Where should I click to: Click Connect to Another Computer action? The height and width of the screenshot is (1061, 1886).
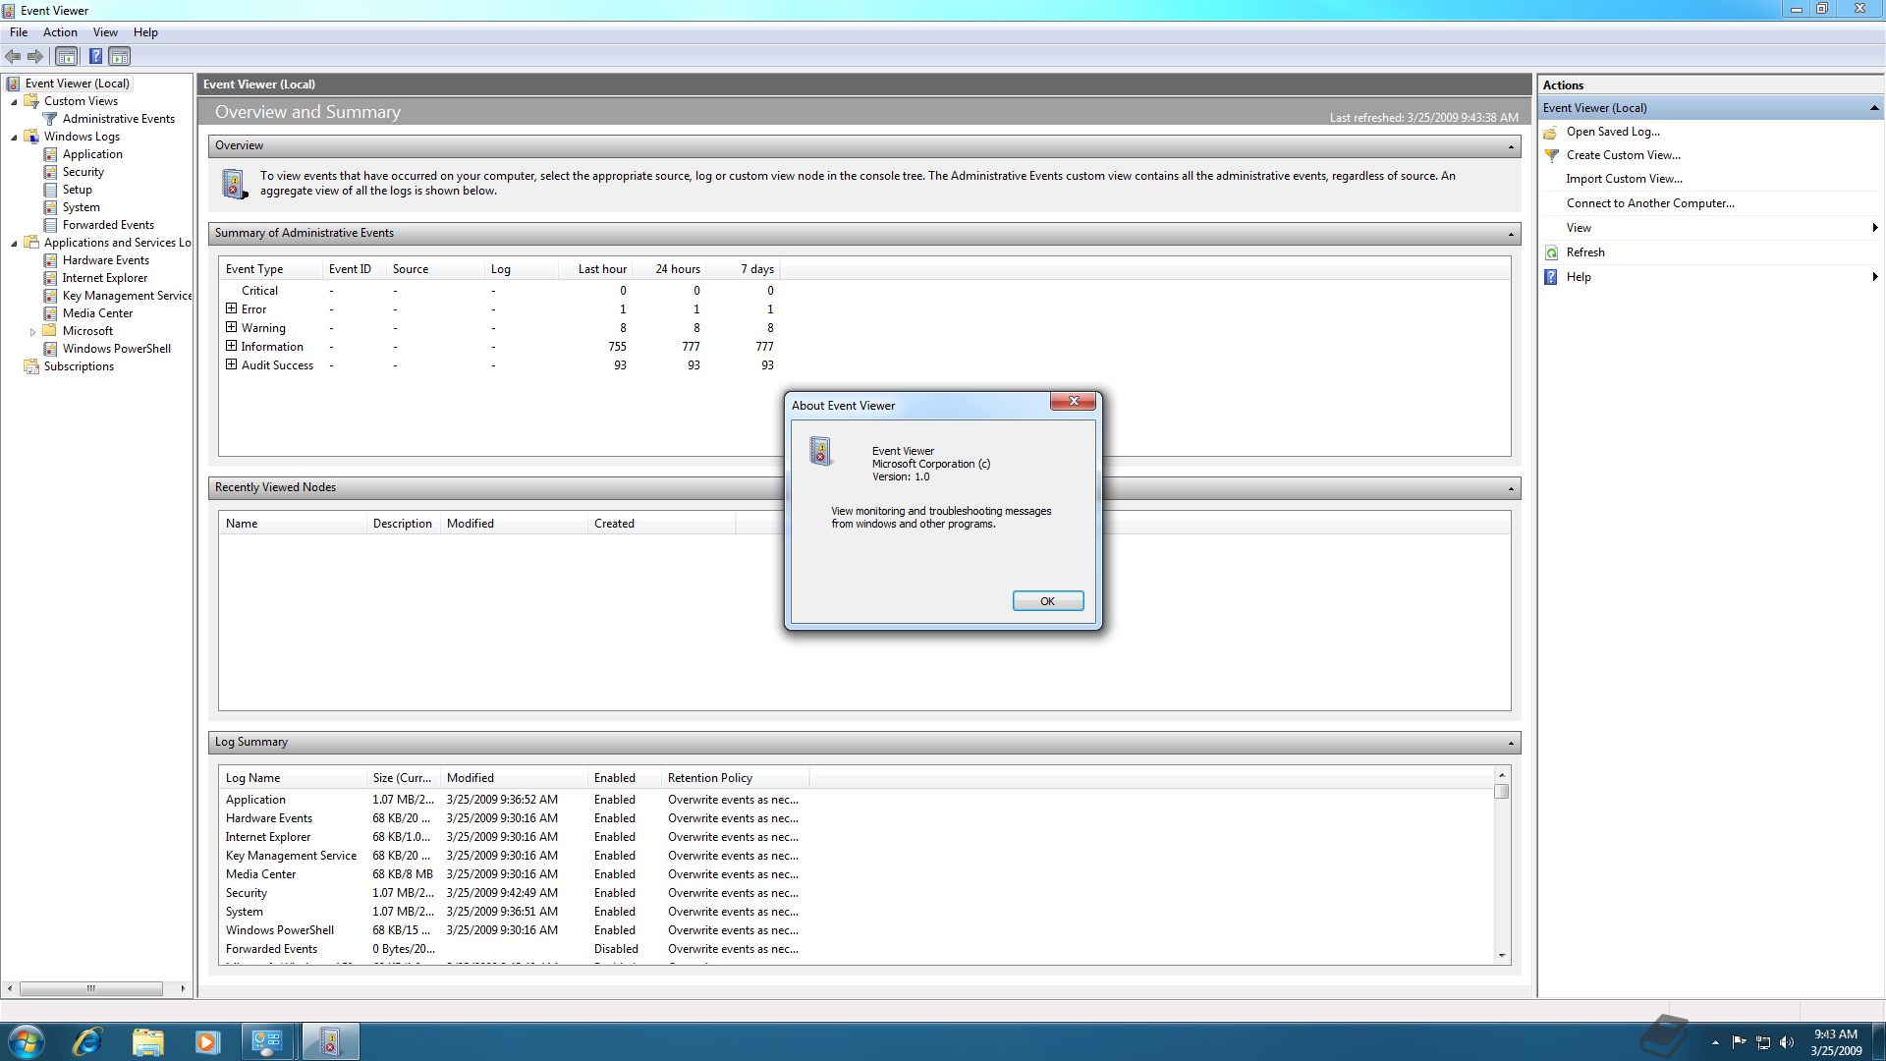1650,203
